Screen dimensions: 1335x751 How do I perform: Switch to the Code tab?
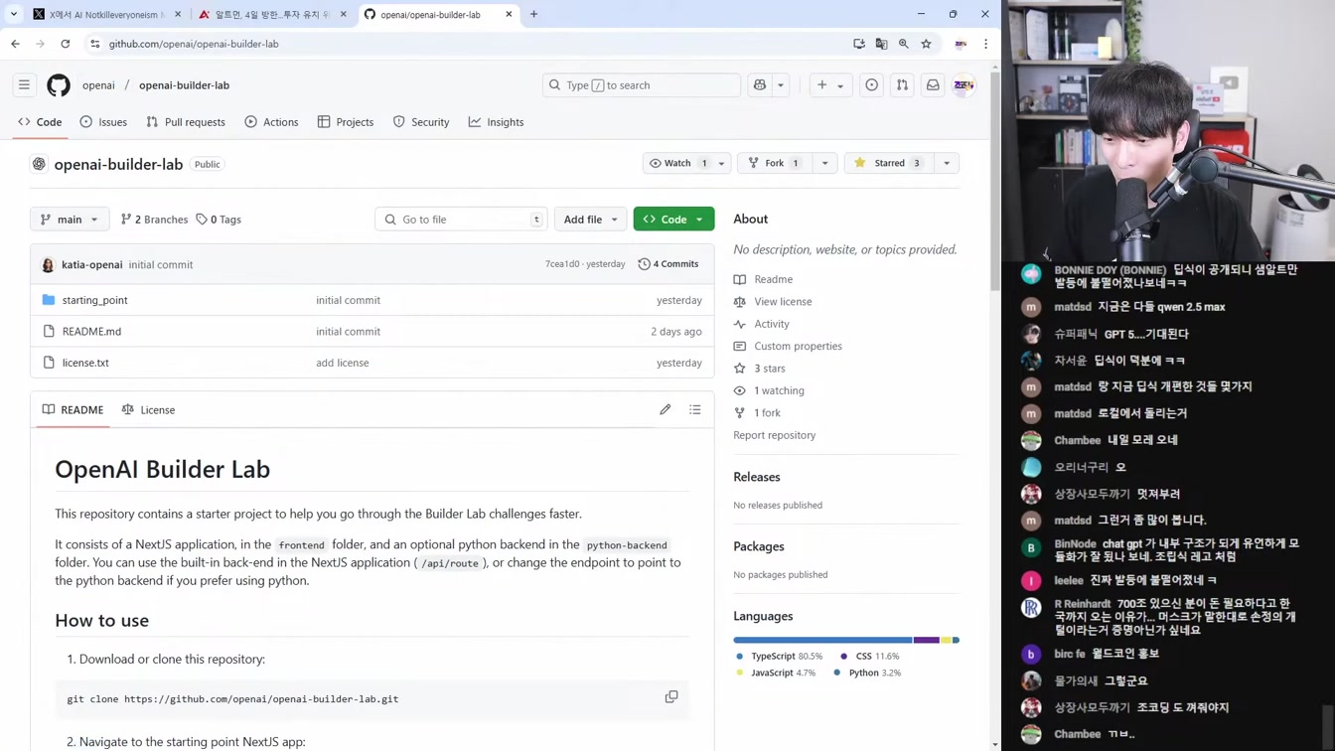pos(40,122)
